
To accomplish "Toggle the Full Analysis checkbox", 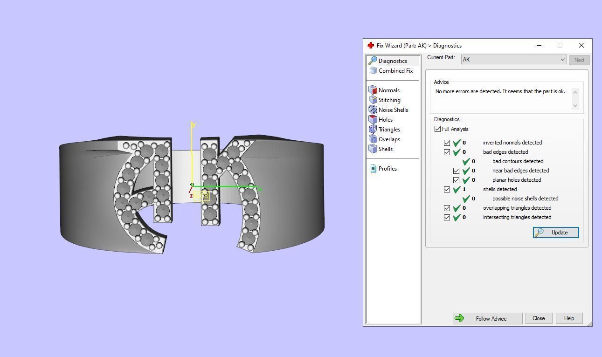I will coord(437,129).
